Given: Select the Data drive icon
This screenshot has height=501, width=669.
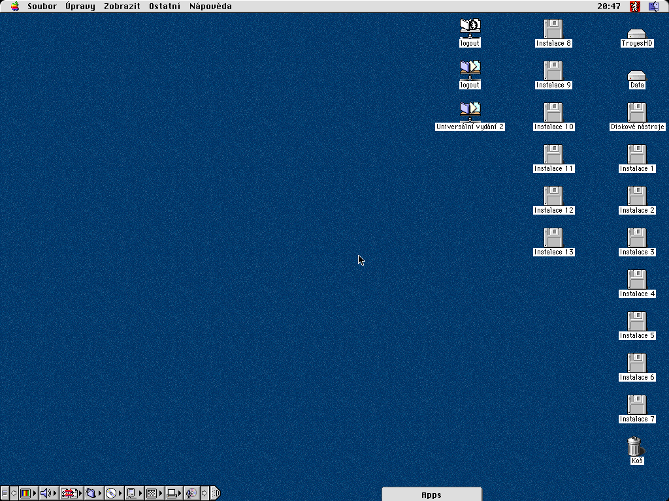Looking at the screenshot, I should coord(636,75).
